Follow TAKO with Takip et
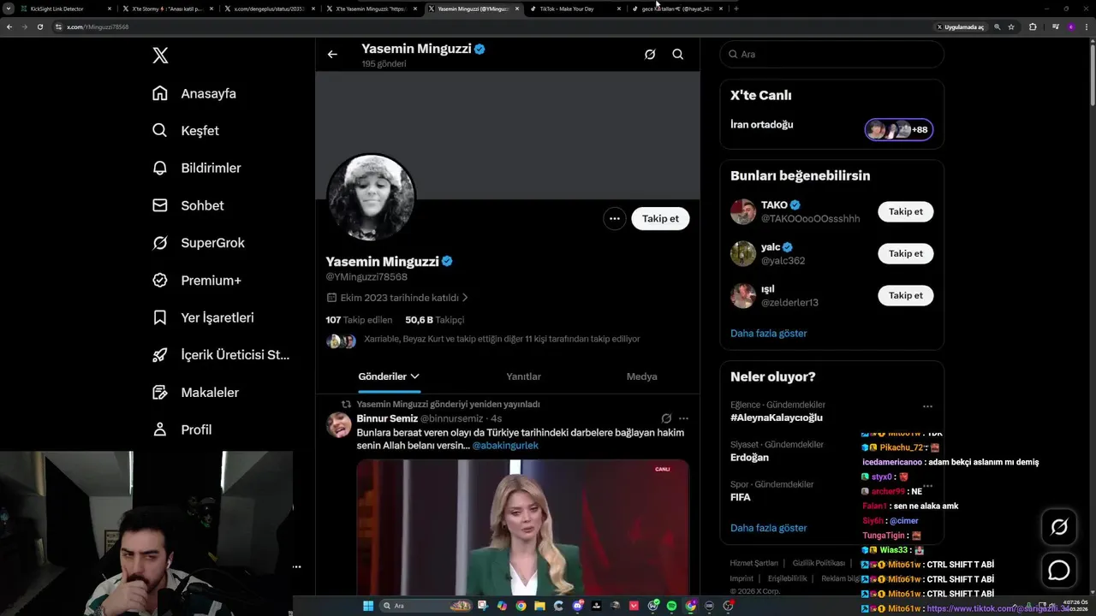 pyautogui.click(x=905, y=211)
